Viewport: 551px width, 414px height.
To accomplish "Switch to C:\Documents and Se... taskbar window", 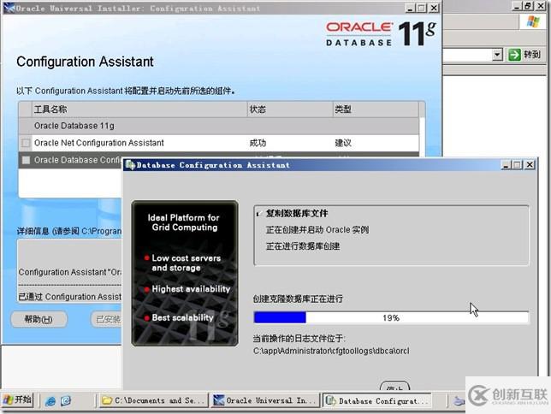I will 152,400.
